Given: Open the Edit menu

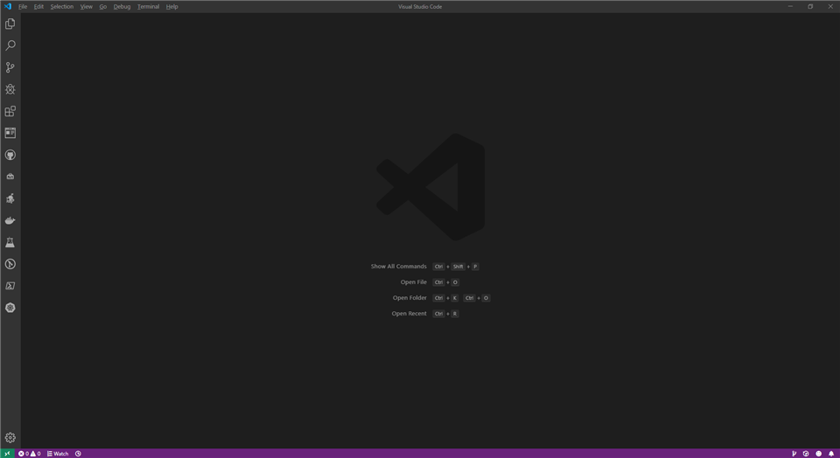Looking at the screenshot, I should pos(38,6).
